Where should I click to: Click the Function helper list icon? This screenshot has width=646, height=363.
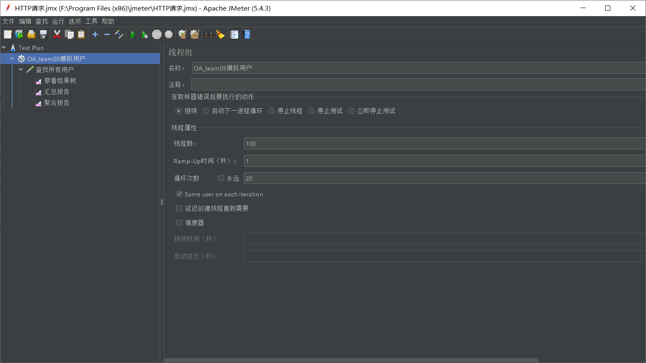tap(234, 35)
